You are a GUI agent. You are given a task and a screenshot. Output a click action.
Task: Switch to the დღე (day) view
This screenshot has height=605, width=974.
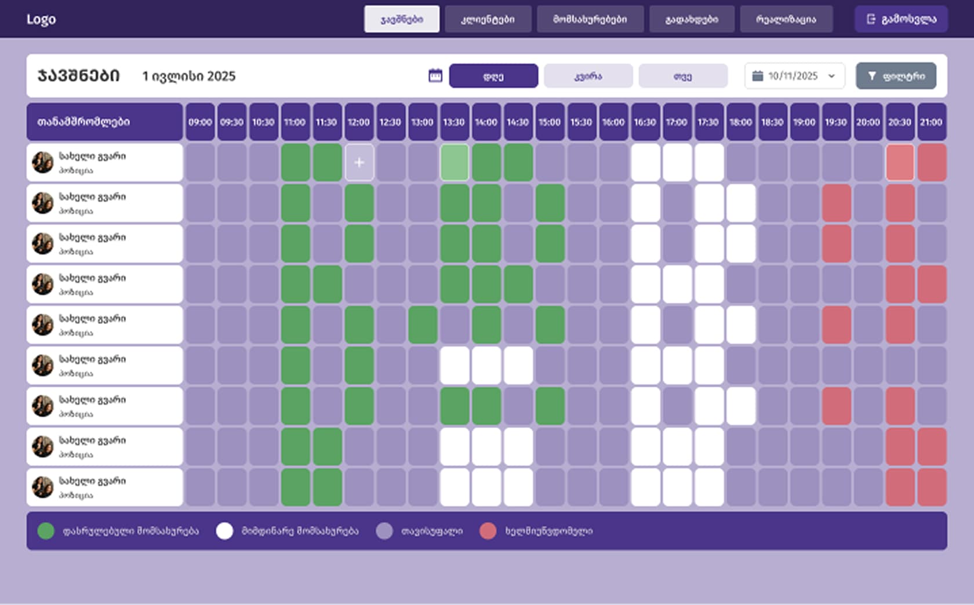493,76
